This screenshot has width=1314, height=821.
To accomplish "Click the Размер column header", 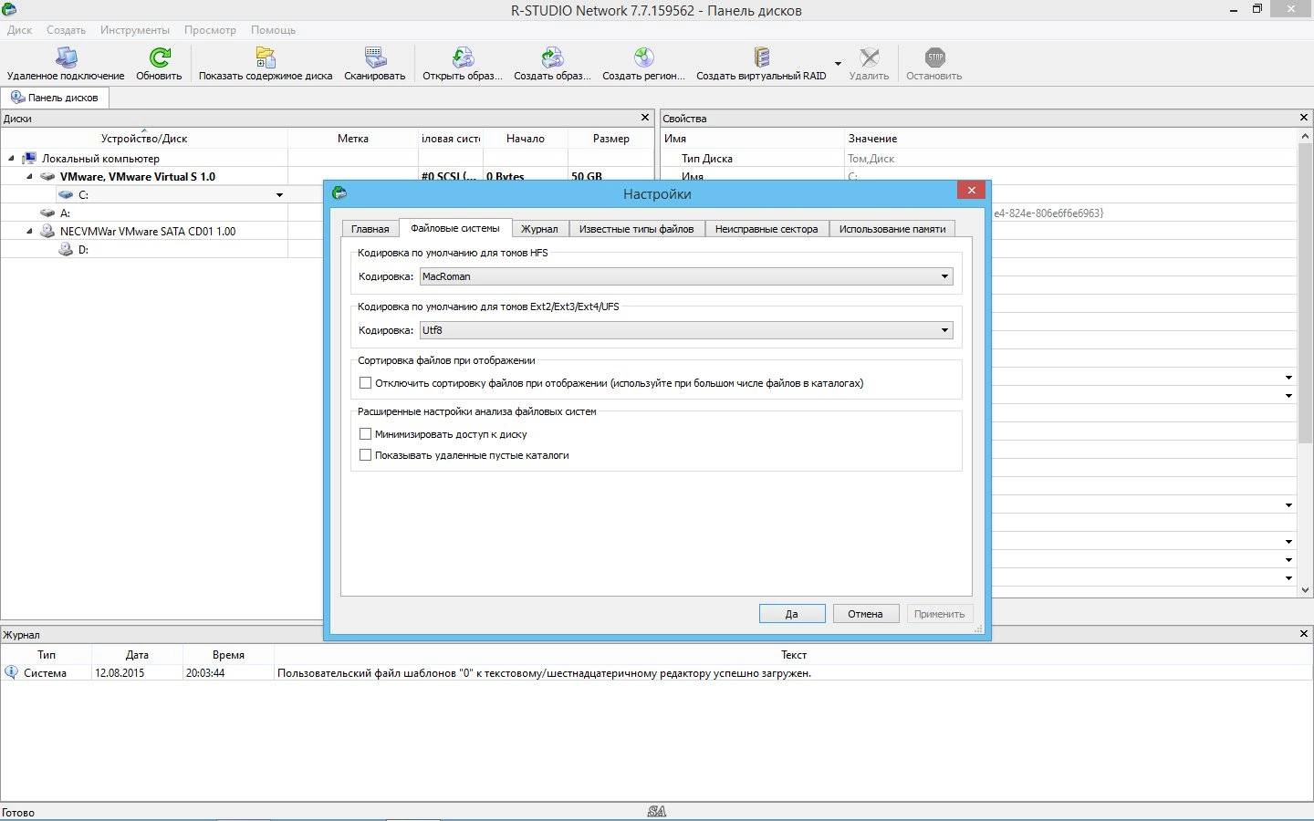I will click(611, 139).
